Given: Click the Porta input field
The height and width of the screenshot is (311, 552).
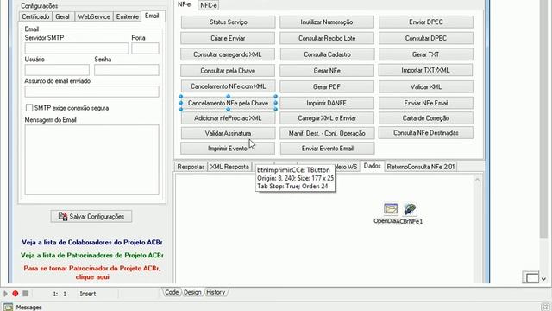Looking at the screenshot, I should click(x=146, y=48).
